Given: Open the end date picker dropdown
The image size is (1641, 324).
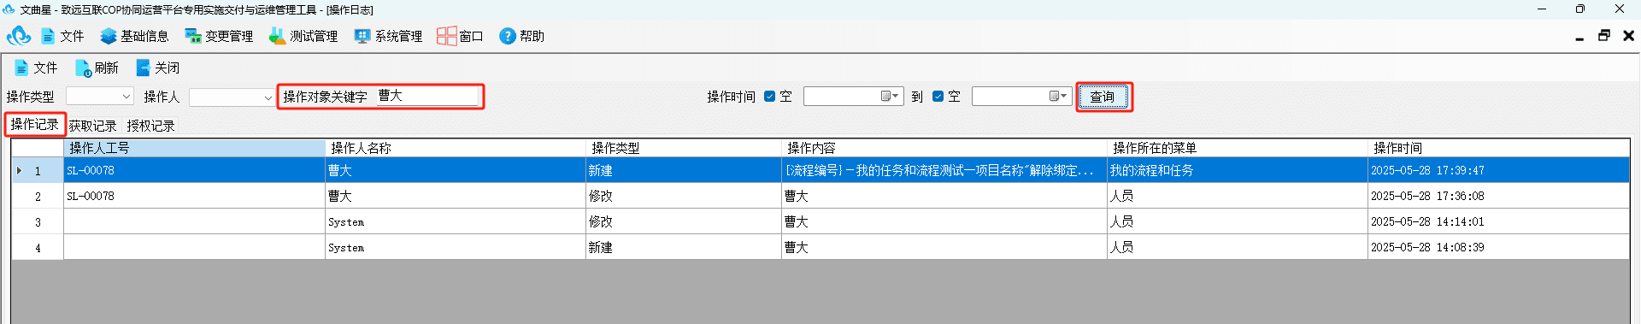Looking at the screenshot, I should pyautogui.click(x=1059, y=97).
